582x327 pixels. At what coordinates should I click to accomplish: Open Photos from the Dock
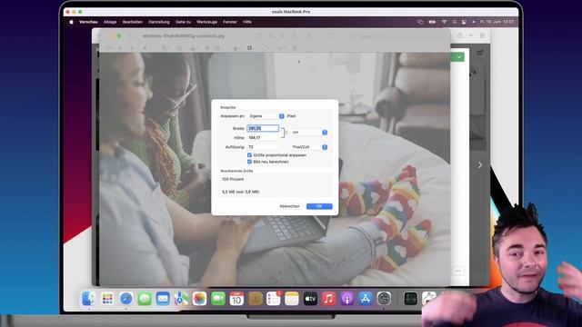pyautogui.click(x=199, y=299)
